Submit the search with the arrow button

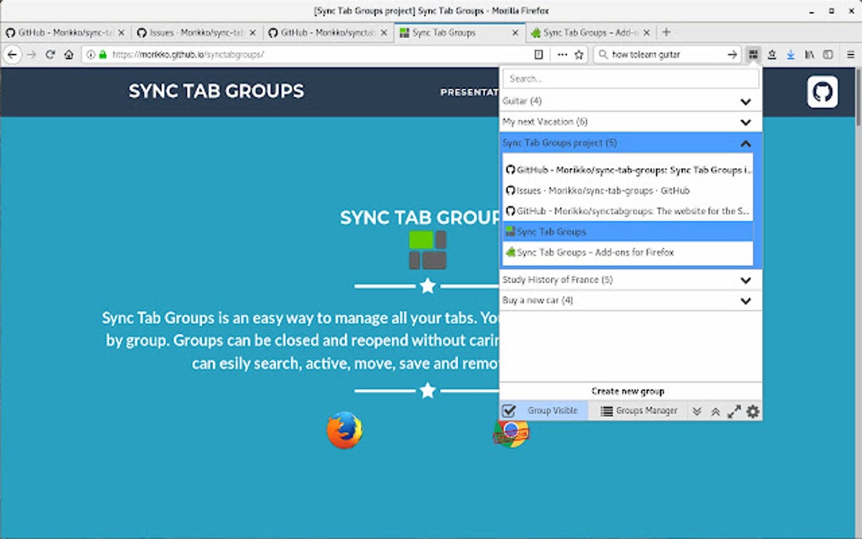[x=732, y=54]
